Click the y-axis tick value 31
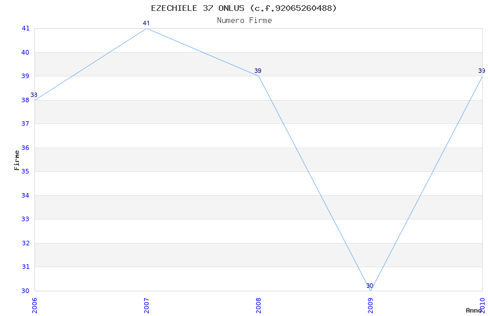Screen dimensions: 488x316 click(25, 267)
